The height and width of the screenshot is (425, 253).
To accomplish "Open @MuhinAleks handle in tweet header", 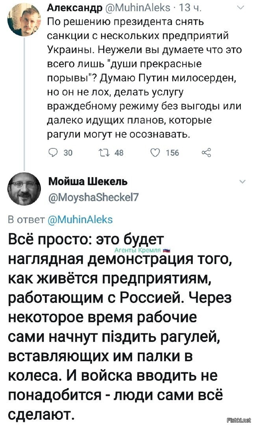I will coord(137,8).
